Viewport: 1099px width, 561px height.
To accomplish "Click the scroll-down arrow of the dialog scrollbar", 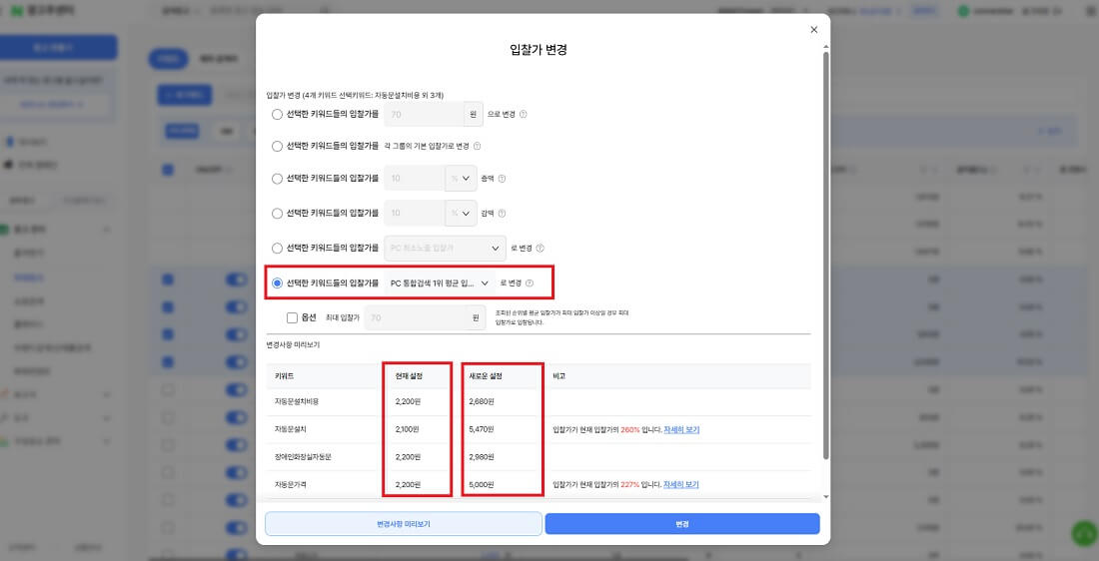I will 825,496.
